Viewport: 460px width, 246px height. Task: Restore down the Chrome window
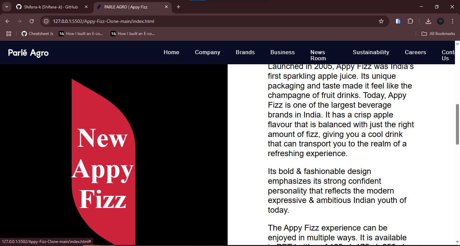click(437, 7)
